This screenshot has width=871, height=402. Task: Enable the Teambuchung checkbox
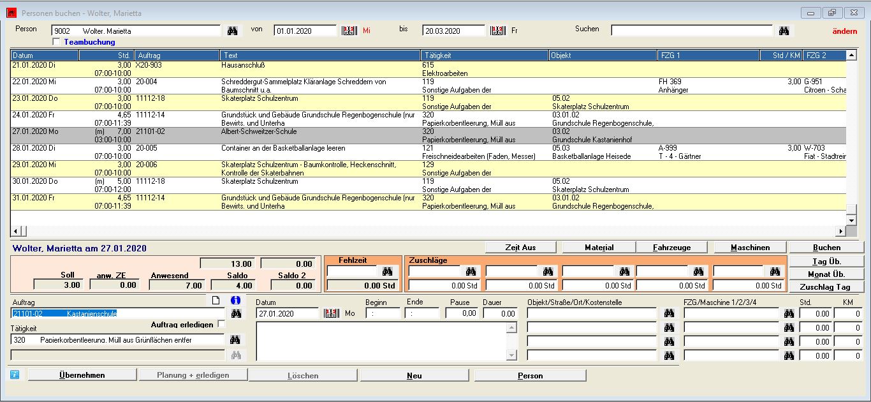tap(56, 42)
